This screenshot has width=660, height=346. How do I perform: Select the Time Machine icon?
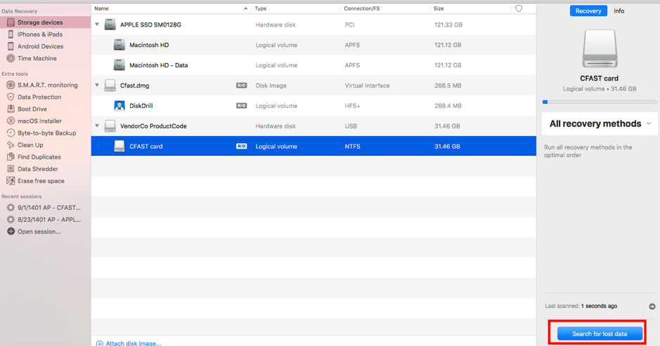pyautogui.click(x=11, y=58)
